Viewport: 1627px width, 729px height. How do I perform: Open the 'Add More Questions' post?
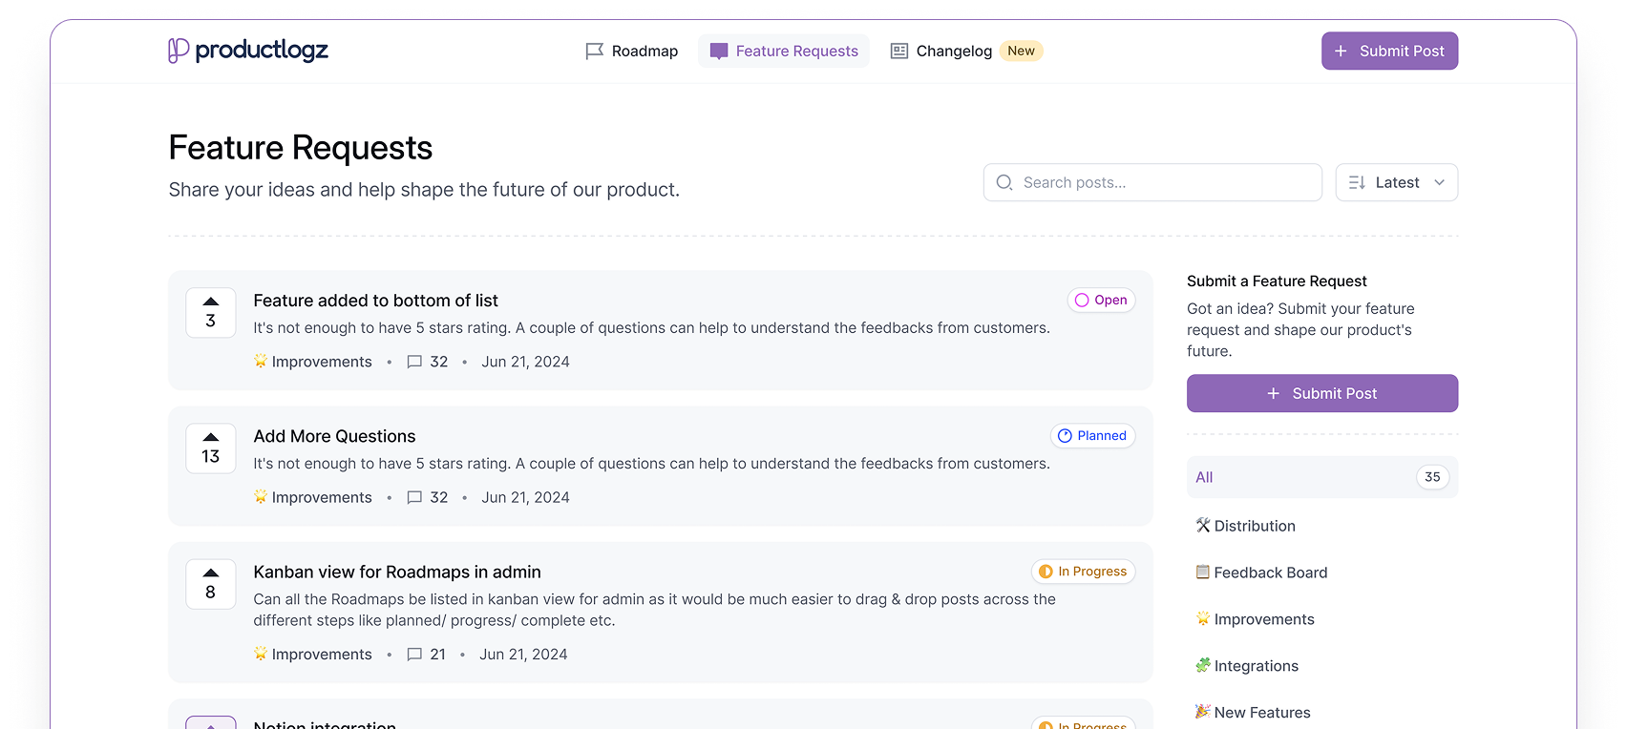point(334,436)
